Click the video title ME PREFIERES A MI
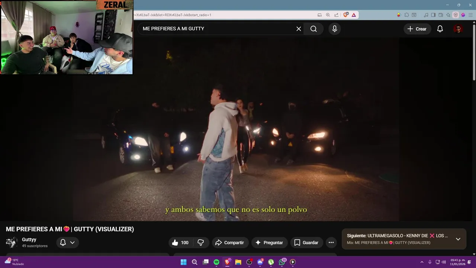476x268 pixels. pyautogui.click(x=70, y=229)
